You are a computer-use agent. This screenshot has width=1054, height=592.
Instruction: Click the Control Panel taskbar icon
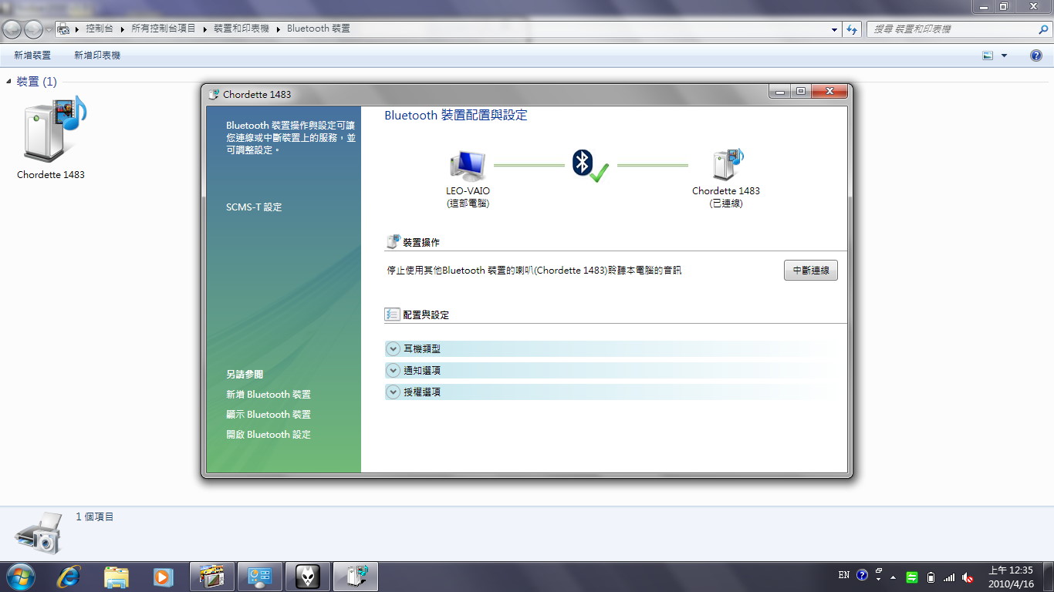259,577
